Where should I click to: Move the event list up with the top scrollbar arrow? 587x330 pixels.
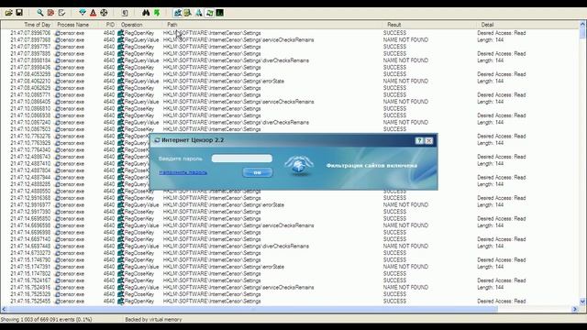pos(582,25)
